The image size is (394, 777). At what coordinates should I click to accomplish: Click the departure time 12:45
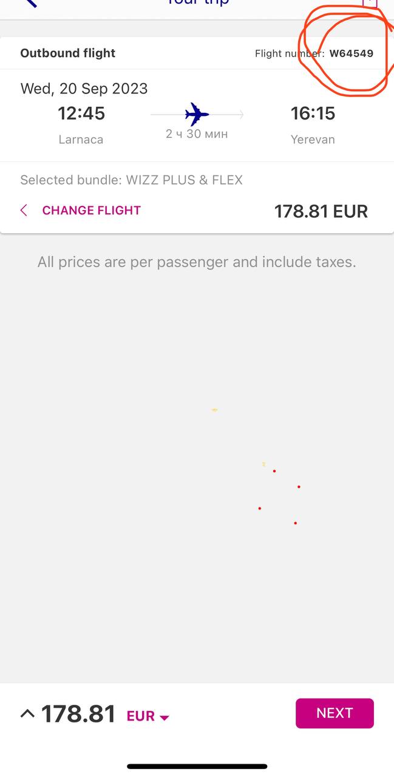click(x=81, y=114)
